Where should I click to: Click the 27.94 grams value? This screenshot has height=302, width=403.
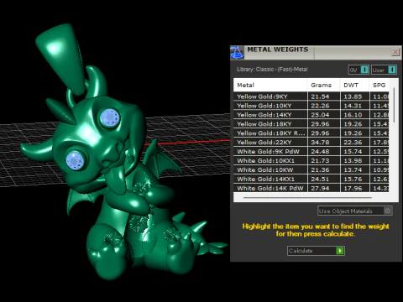click(320, 188)
